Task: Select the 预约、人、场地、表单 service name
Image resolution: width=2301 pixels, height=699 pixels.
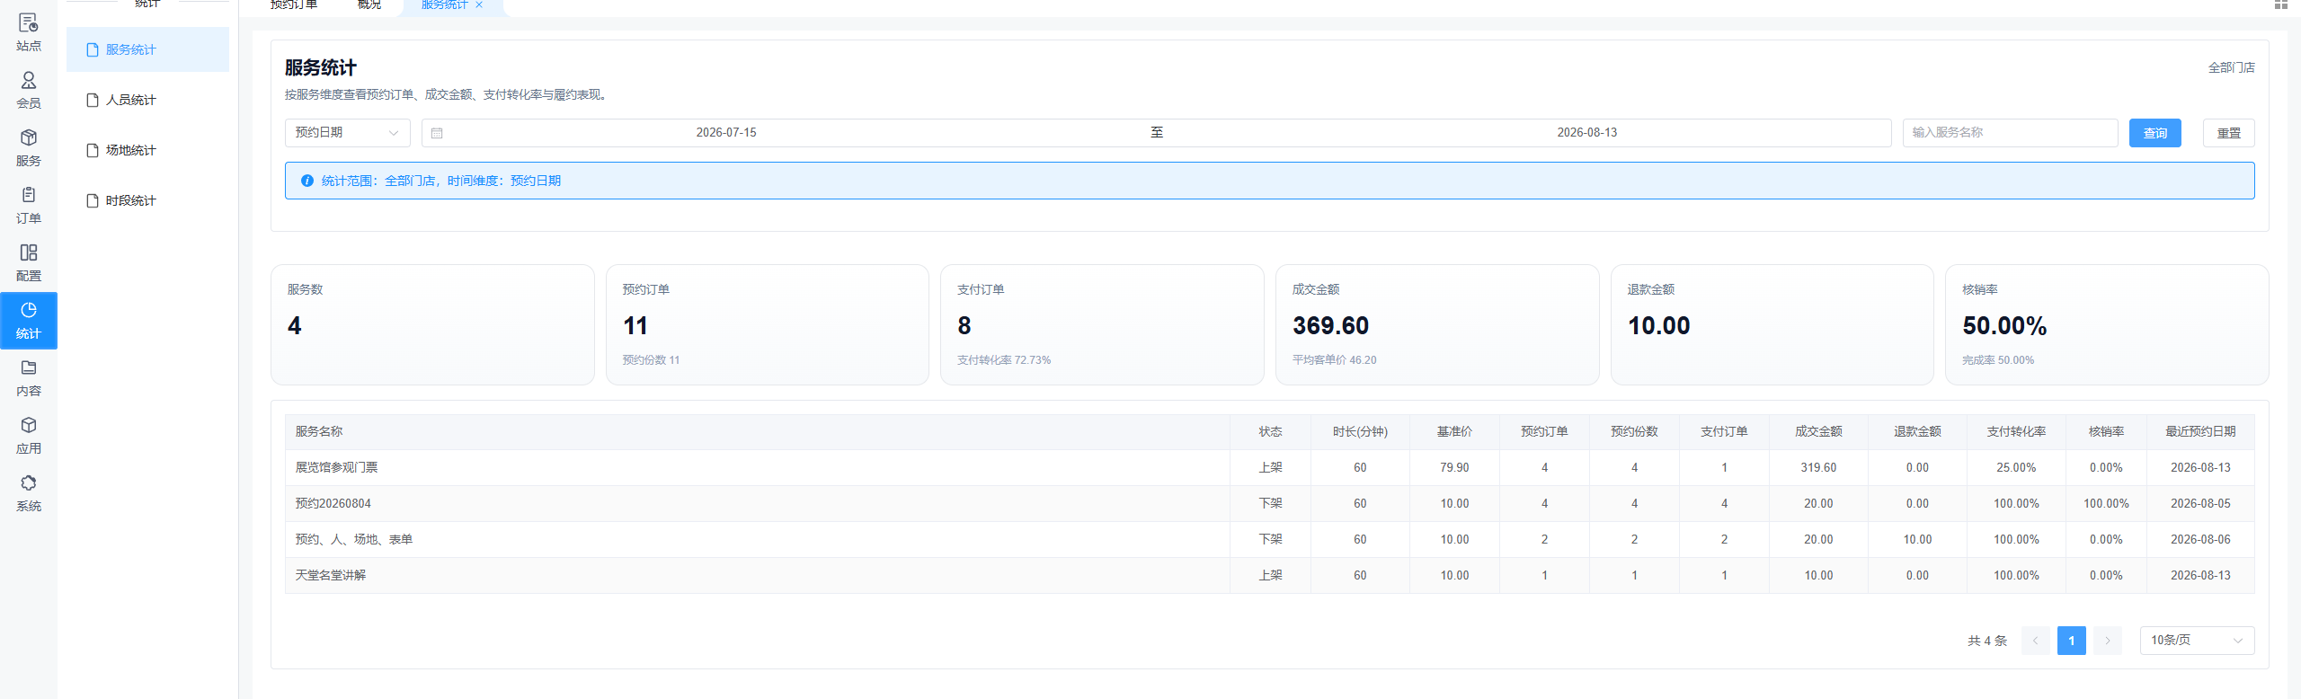Action: (x=354, y=540)
